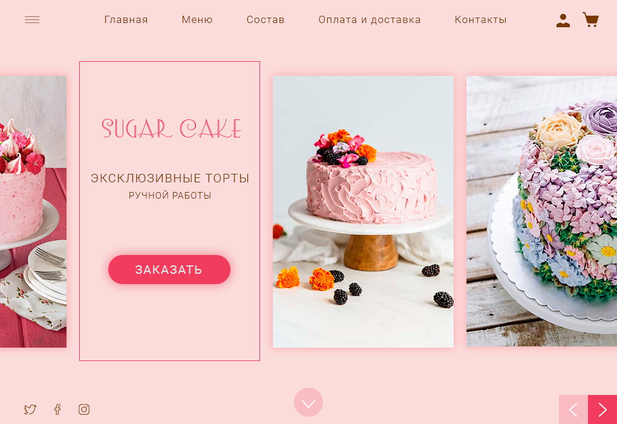
Task: Select the pink cake on wooden stand photo
Action: pyautogui.click(x=363, y=211)
